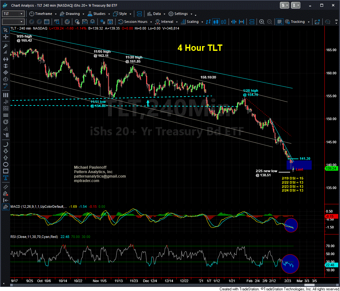Toggle the linked panes icon beside Style
Image resolution: width=340 pixels, height=291 pixels.
(x=139, y=14)
